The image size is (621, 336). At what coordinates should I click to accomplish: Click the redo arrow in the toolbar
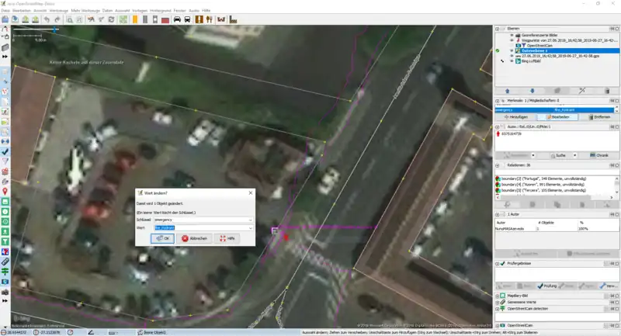(x=57, y=19)
